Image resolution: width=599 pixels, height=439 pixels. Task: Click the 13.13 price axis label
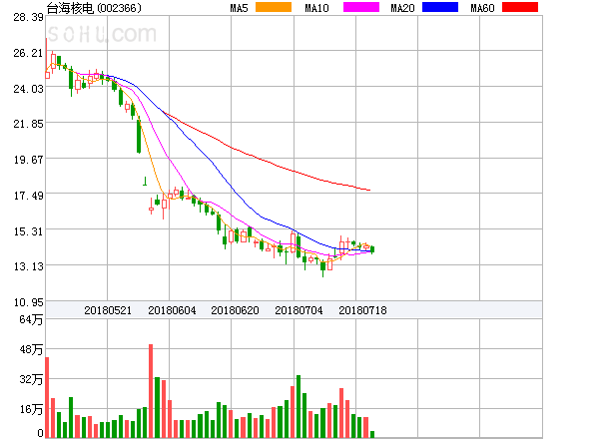click(x=28, y=266)
